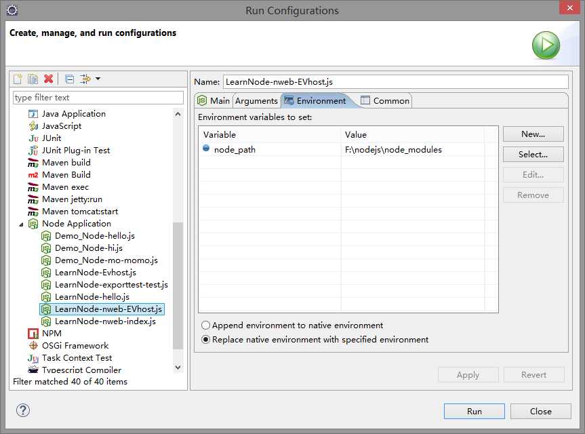Select the OSGi Framework tree item label

[x=75, y=346]
